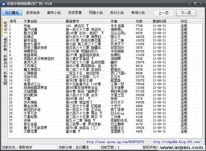
Task: Open the 文字章节 vertical tab
Action: [5, 62]
